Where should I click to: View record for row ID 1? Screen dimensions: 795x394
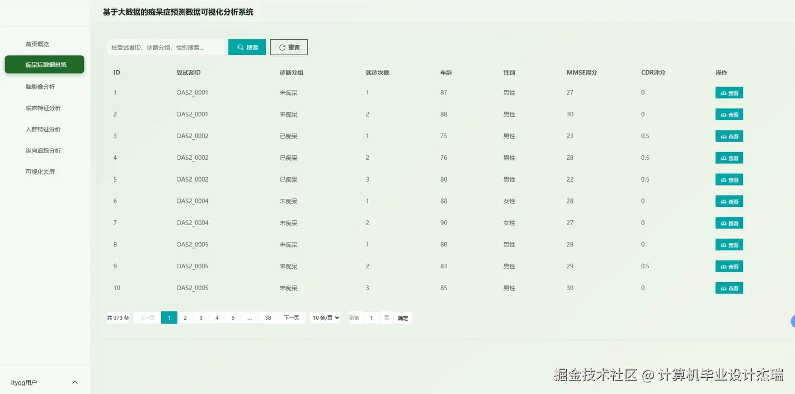729,93
